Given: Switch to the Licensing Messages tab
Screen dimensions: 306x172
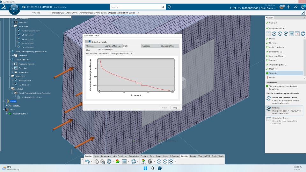Looking at the screenshot, I should (x=113, y=46).
